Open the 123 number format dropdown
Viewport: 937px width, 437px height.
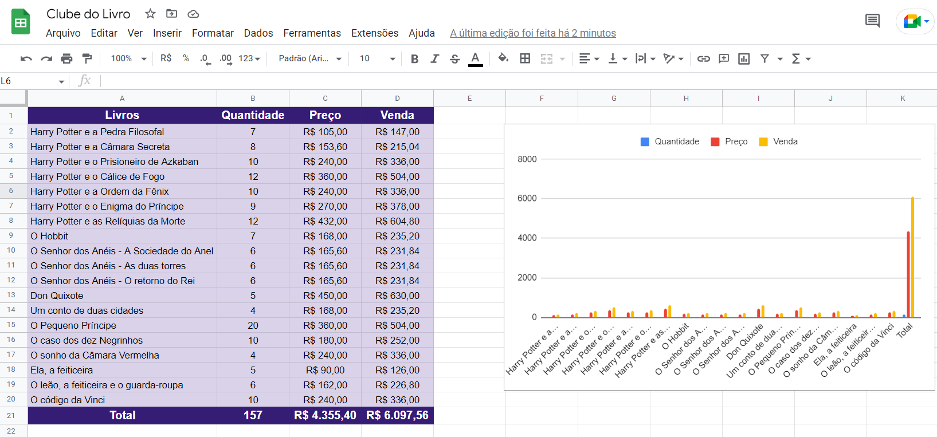249,58
